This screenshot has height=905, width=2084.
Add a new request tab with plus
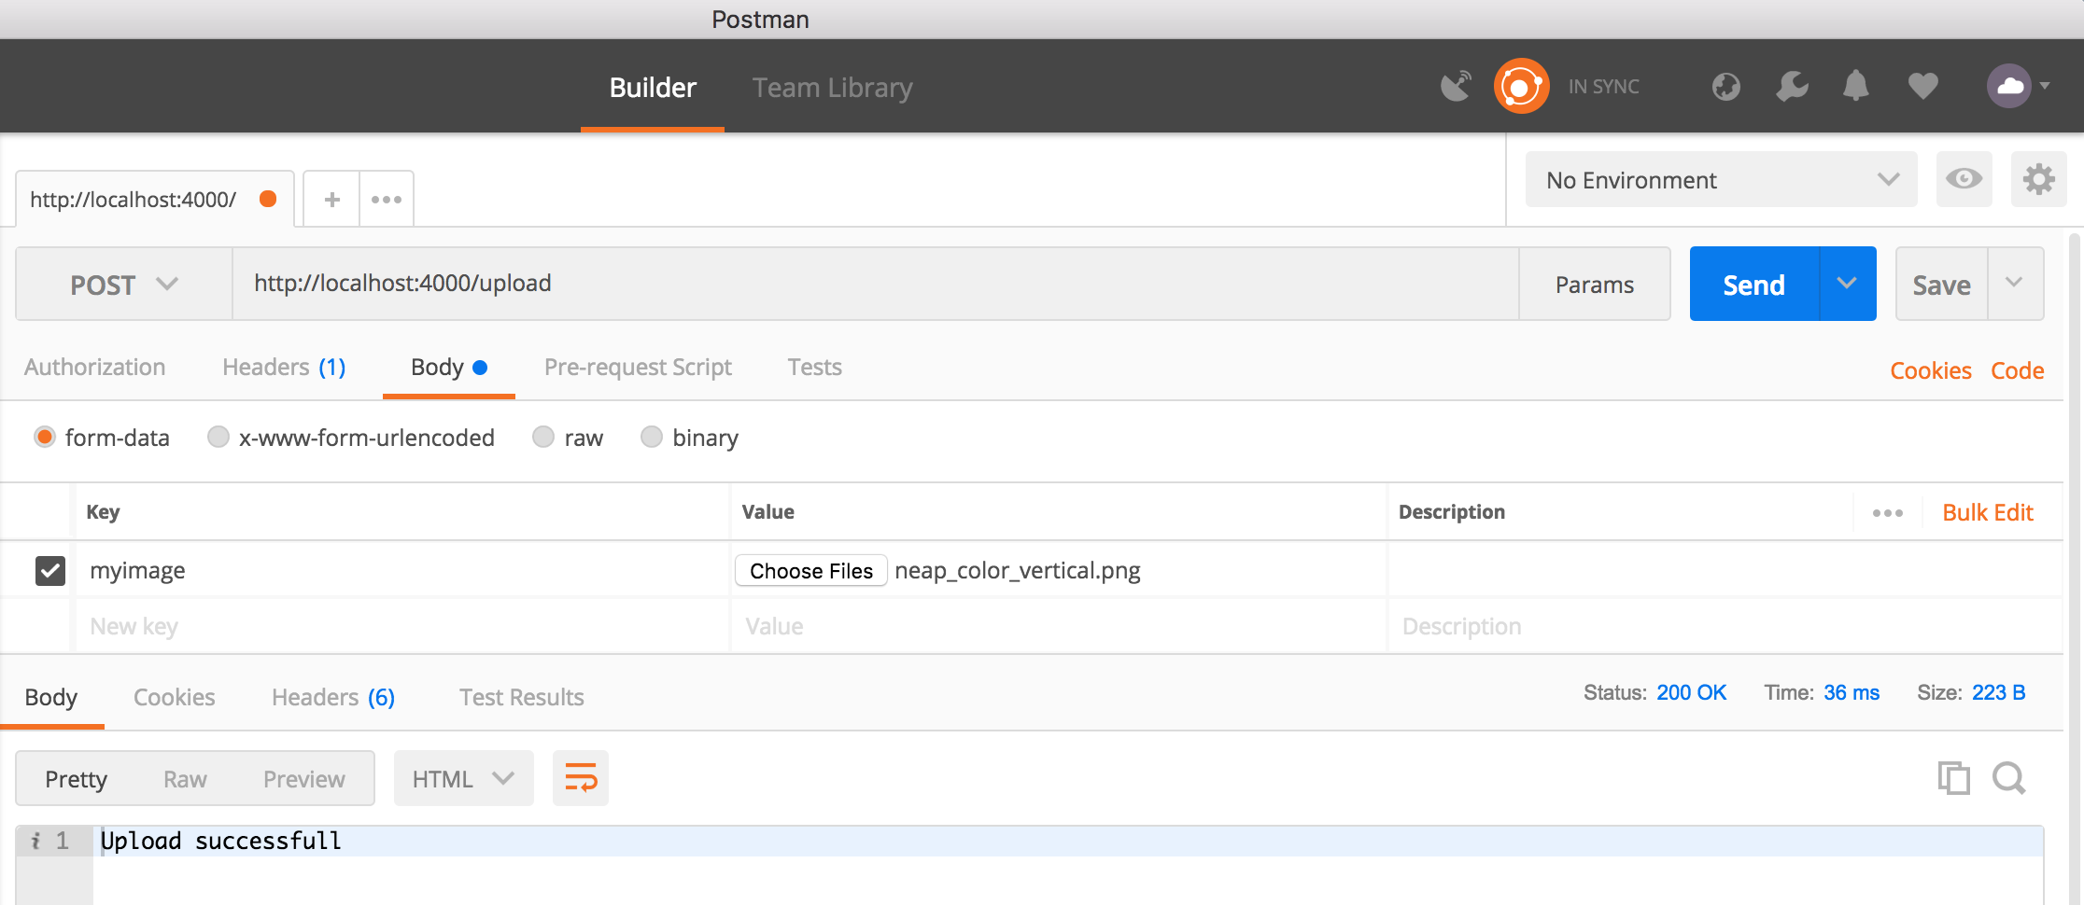pyautogui.click(x=331, y=199)
